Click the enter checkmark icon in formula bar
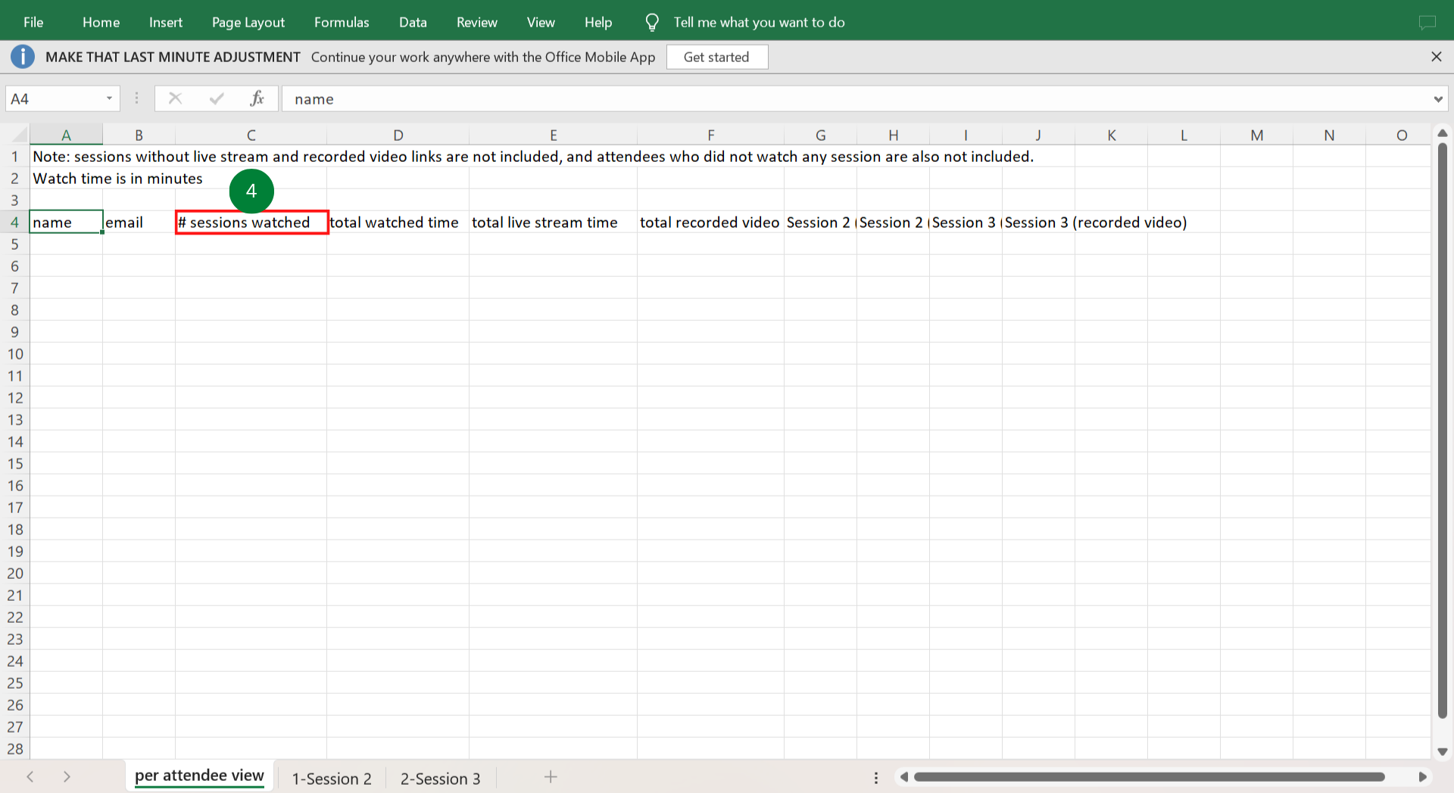Screen dimensions: 1454x793 tap(217, 98)
